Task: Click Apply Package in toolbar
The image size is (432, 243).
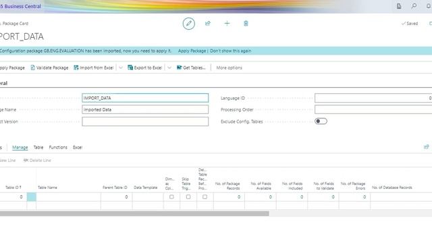Action: (x=12, y=67)
